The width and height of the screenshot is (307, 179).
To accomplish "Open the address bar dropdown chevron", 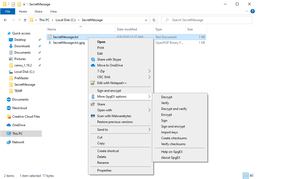I will coord(146,20).
